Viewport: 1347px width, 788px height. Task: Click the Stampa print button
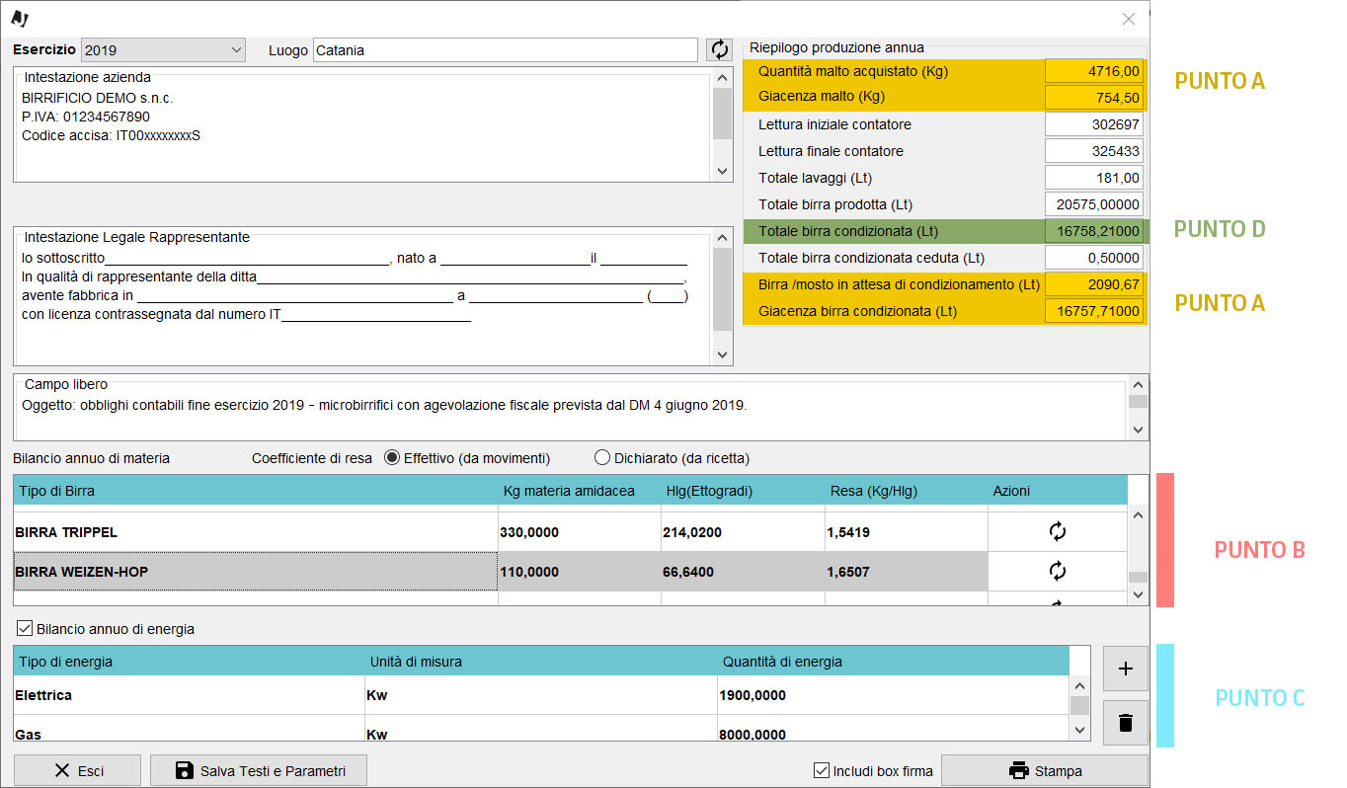[x=1045, y=771]
